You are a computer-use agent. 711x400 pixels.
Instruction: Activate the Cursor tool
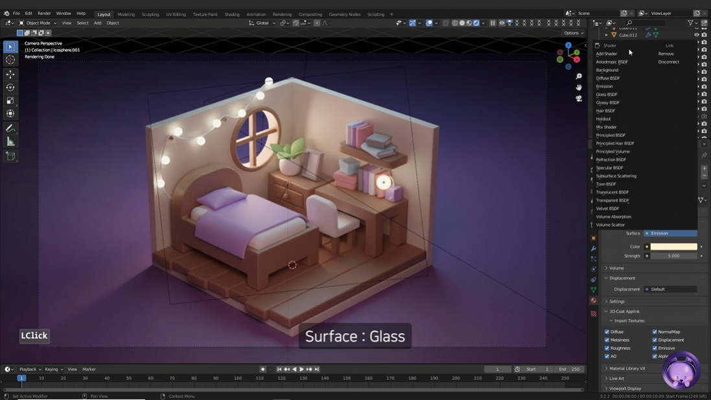10,60
